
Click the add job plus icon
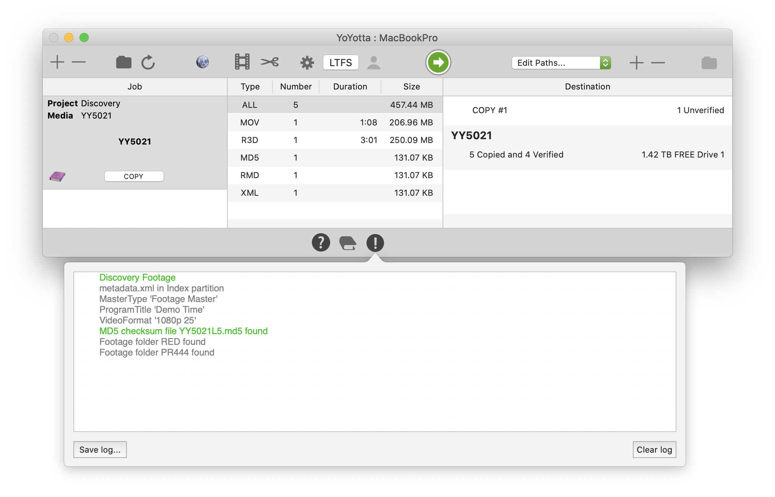(57, 62)
